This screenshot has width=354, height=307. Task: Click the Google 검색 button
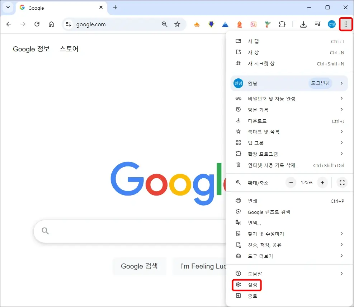139,266
